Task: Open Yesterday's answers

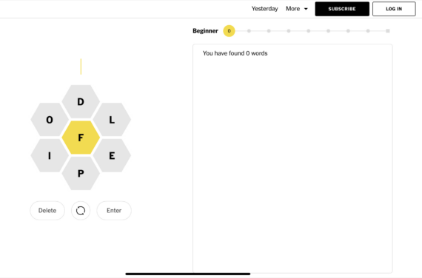Action: 264,9
